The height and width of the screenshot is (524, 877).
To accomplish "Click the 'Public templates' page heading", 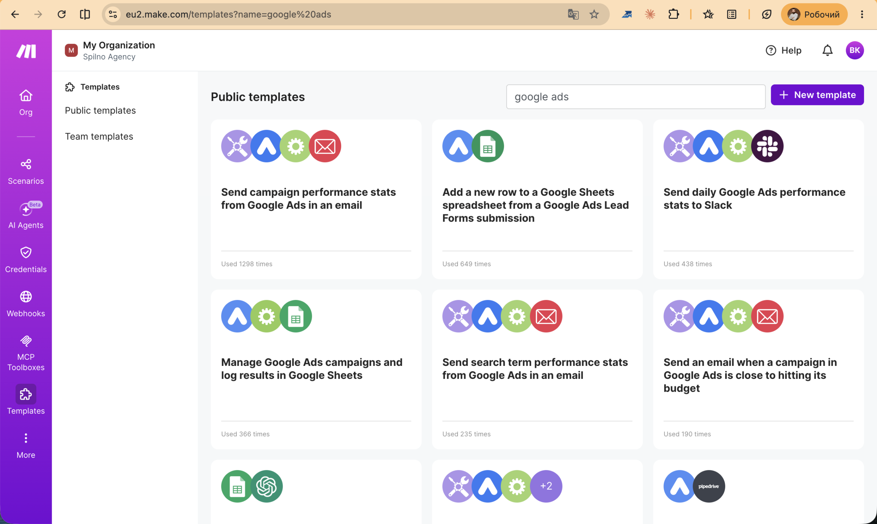I will click(258, 97).
